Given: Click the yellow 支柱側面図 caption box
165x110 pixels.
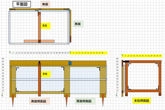Looking at the screenshot, I should point(142,101).
